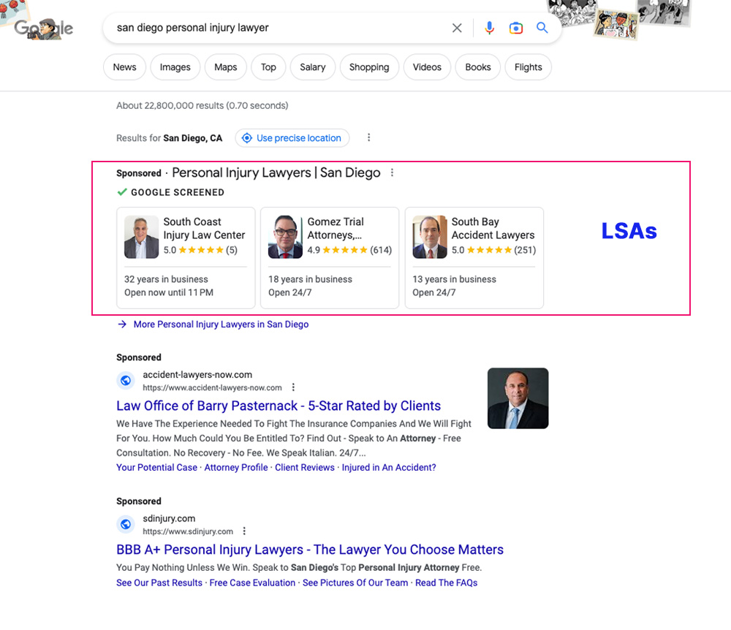Viewport: 731px width, 630px height.
Task: Submit search with the magnifier icon
Action: pos(542,28)
